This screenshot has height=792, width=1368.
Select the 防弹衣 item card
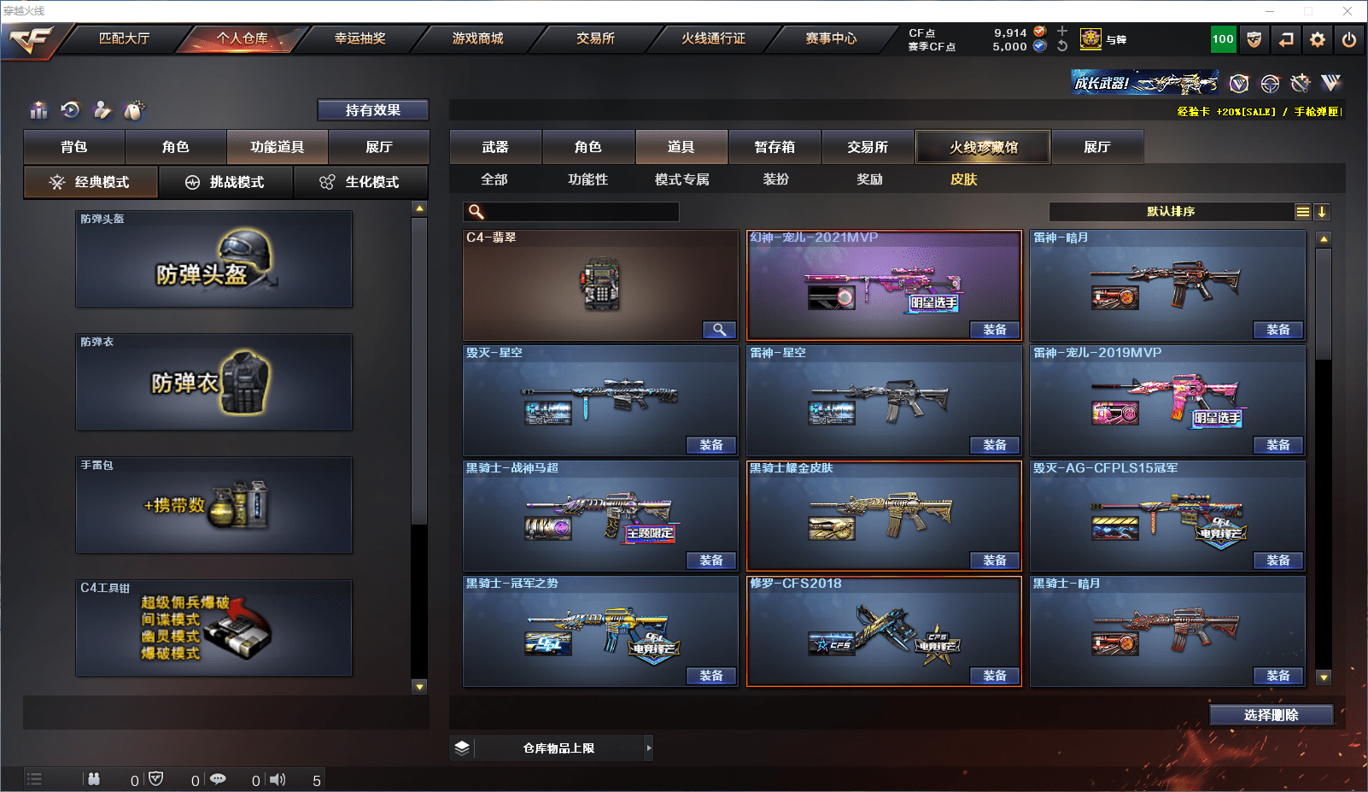click(213, 382)
